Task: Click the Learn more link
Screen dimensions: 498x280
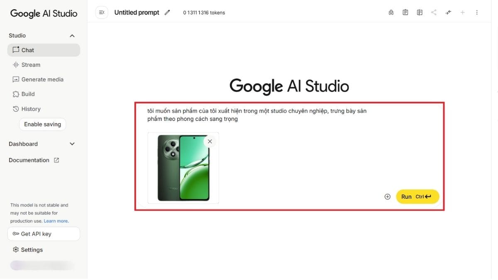Action: 56,221
